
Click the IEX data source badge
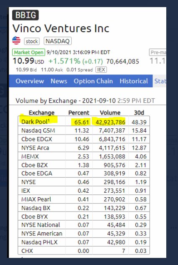click(101, 70)
